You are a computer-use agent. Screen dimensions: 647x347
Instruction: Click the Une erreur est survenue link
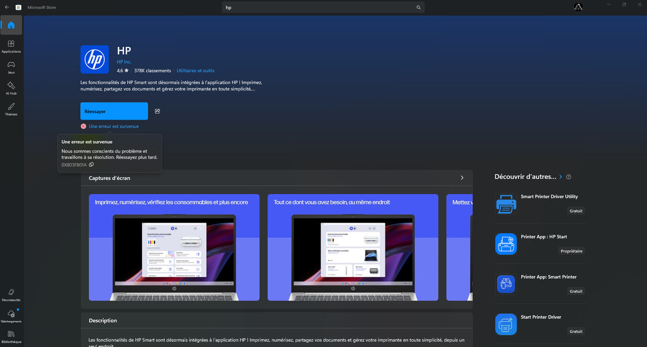click(114, 126)
